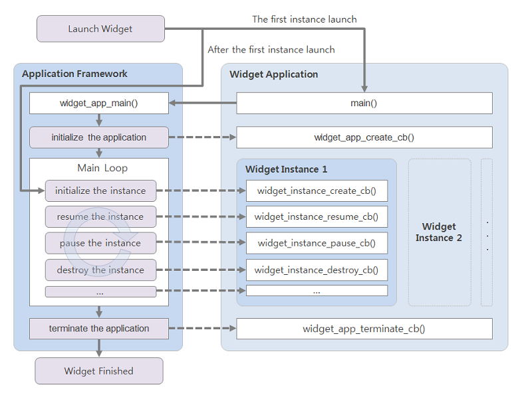The width and height of the screenshot is (532, 399).
Task: Click the main() box in Widget Application
Action: point(364,103)
